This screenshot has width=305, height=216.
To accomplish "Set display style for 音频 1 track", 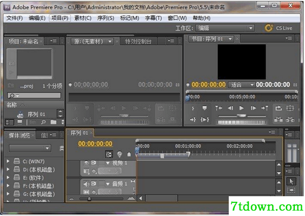I will pyautogui.click(x=86, y=192).
